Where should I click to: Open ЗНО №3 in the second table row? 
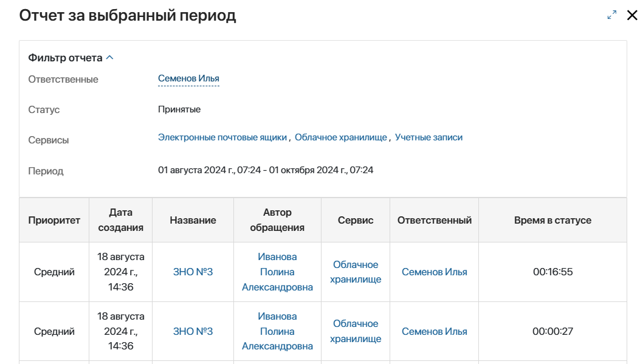pyautogui.click(x=193, y=331)
